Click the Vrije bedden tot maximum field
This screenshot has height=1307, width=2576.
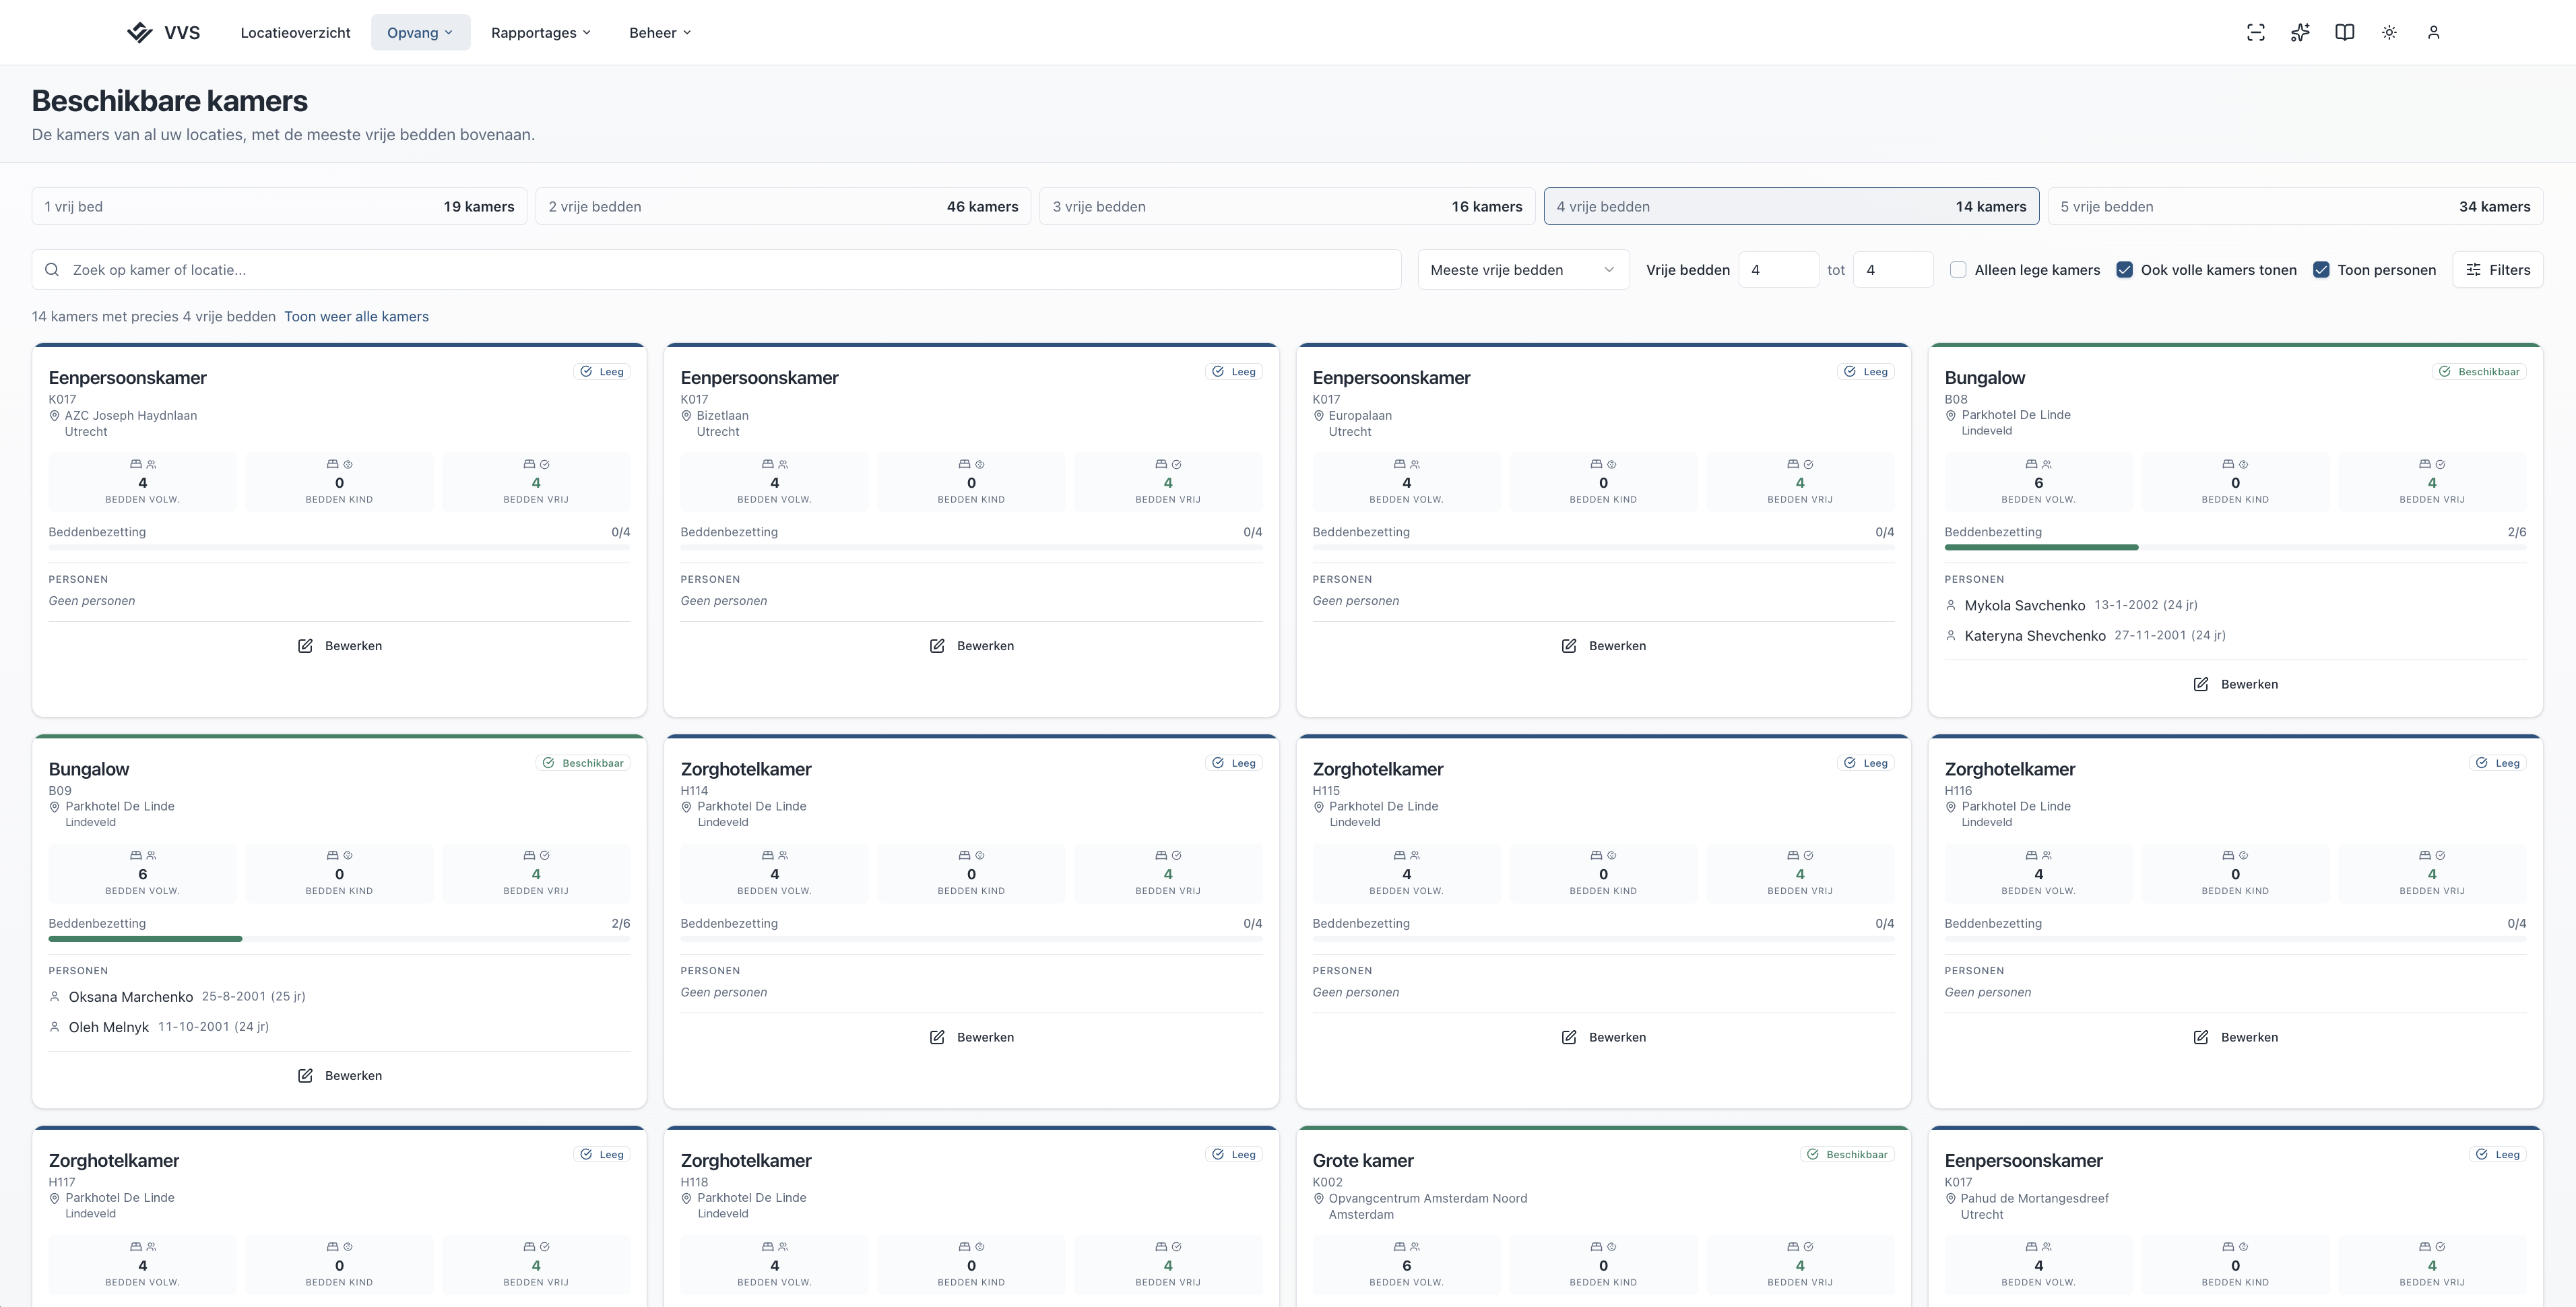1892,270
